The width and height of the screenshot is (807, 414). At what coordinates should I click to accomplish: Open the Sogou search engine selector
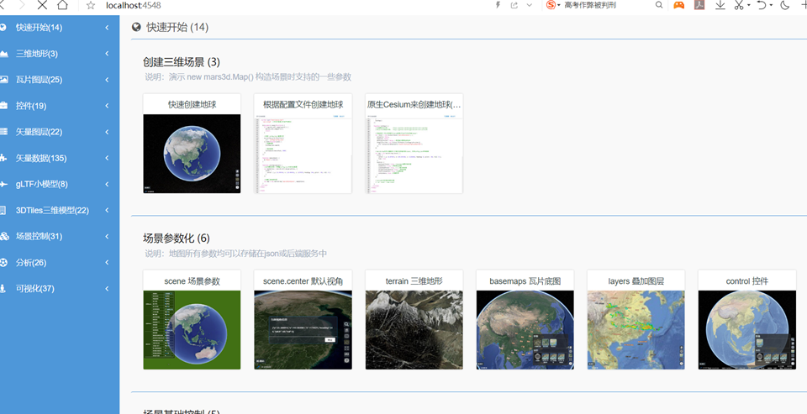(x=553, y=5)
